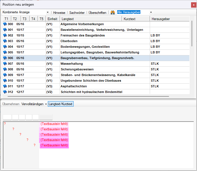Select row Ungebundene Schichten des Oberbaues

point(96,81)
